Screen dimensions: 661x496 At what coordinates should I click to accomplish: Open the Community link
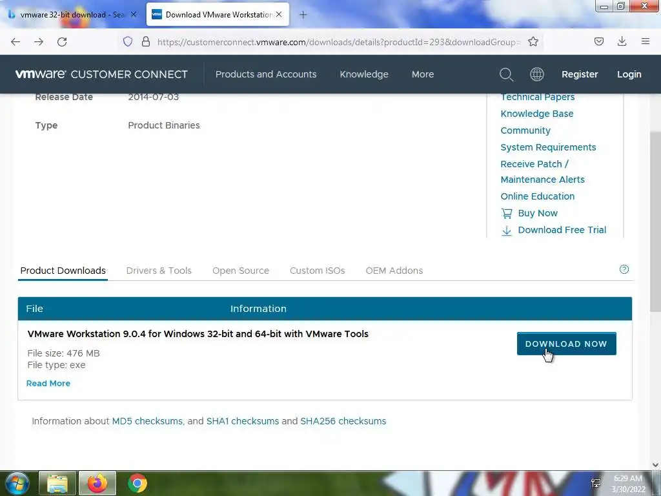pos(525,130)
